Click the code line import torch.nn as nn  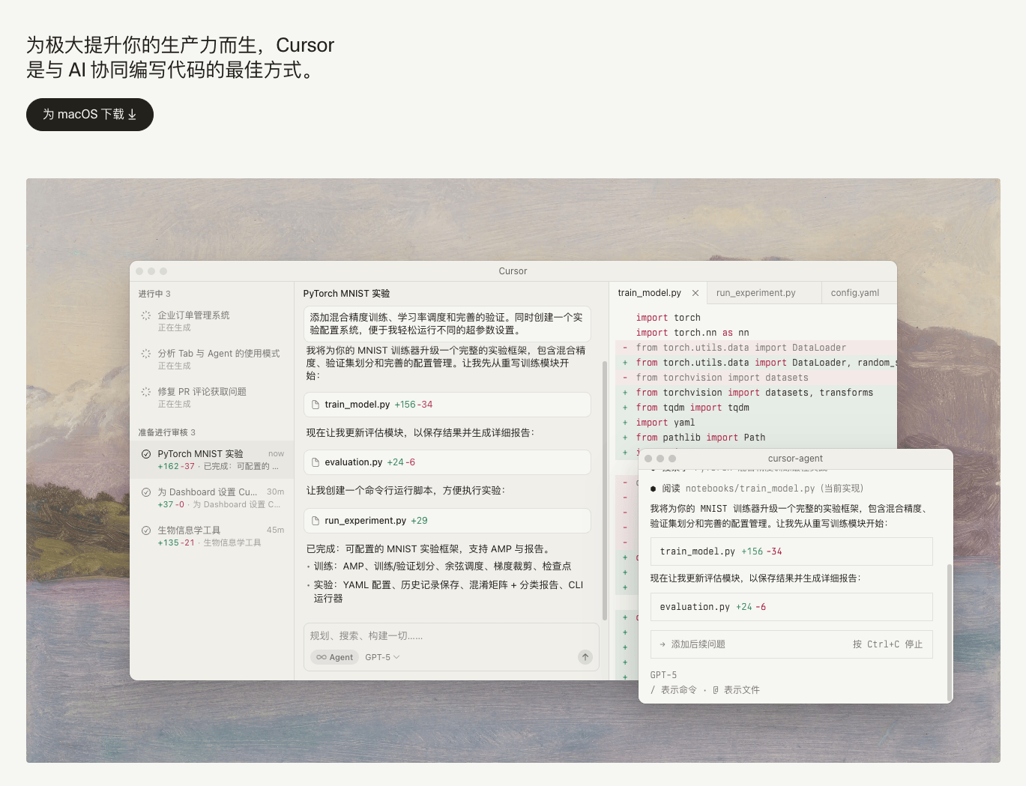pyautogui.click(x=692, y=333)
